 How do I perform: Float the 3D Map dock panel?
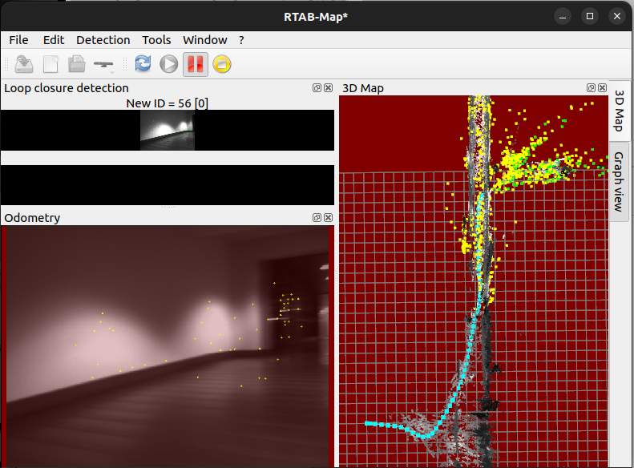(x=592, y=87)
